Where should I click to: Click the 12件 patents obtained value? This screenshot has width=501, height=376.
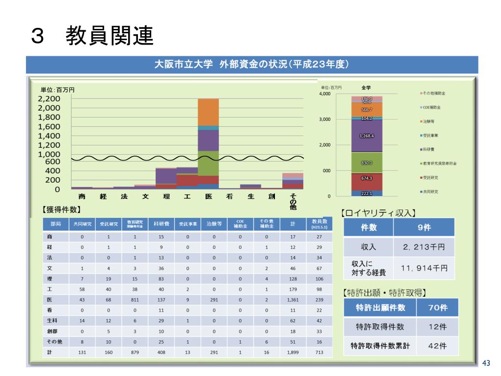(x=438, y=327)
